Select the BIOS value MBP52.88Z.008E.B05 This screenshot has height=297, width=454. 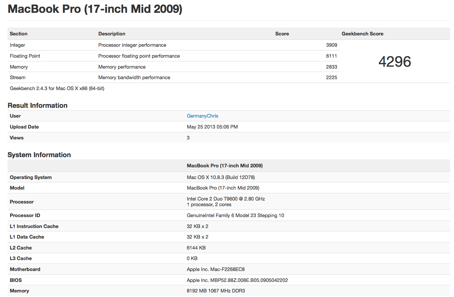tap(238, 280)
